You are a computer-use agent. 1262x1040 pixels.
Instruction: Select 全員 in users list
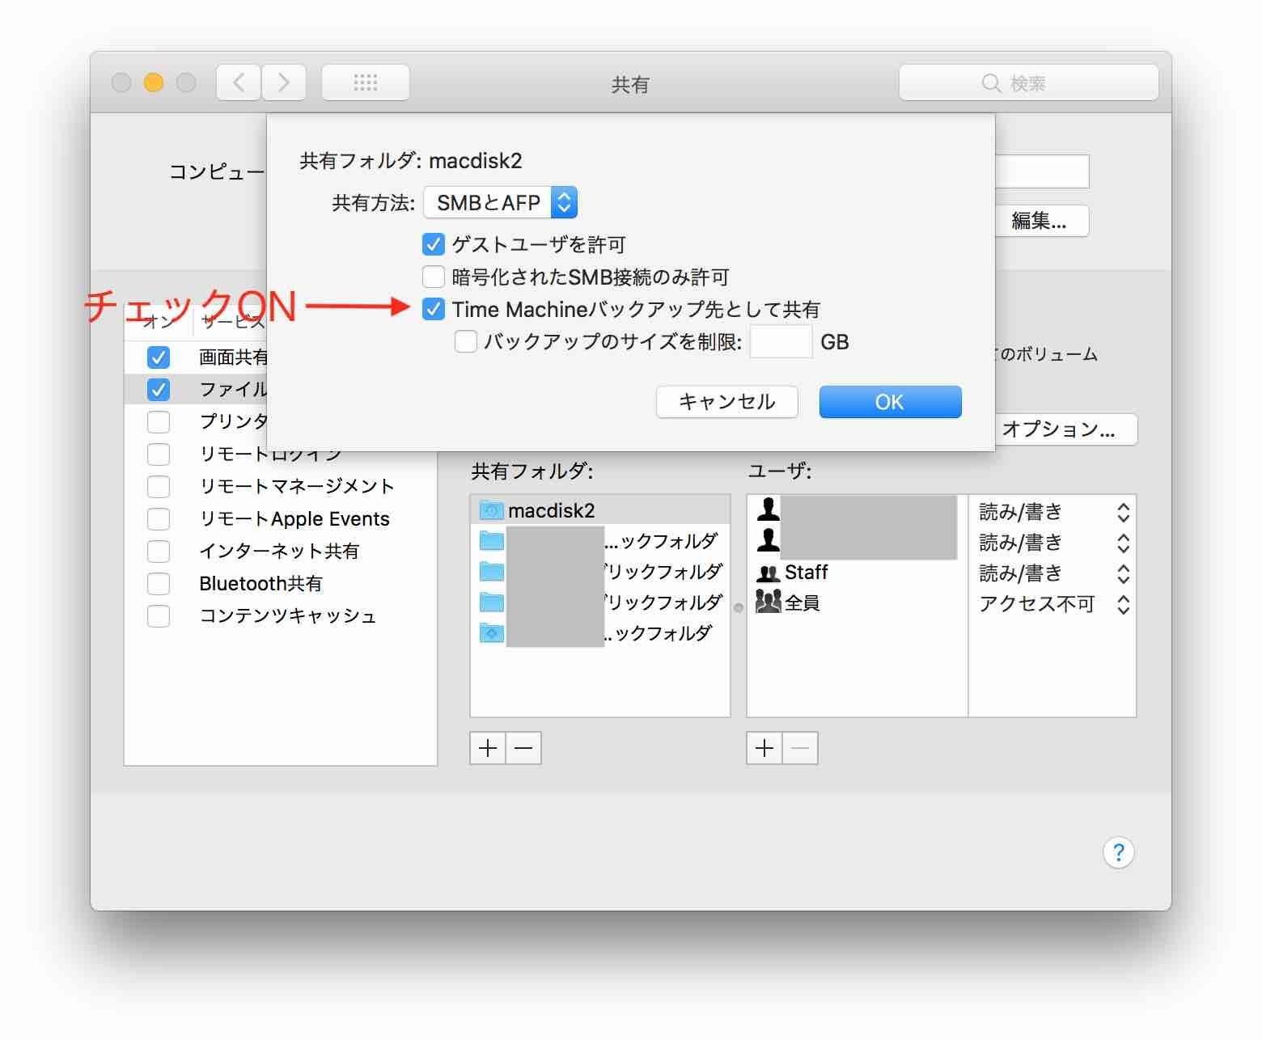point(857,603)
